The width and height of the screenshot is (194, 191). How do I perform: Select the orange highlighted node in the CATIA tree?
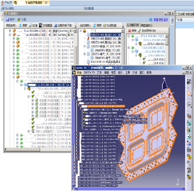coord(103,106)
